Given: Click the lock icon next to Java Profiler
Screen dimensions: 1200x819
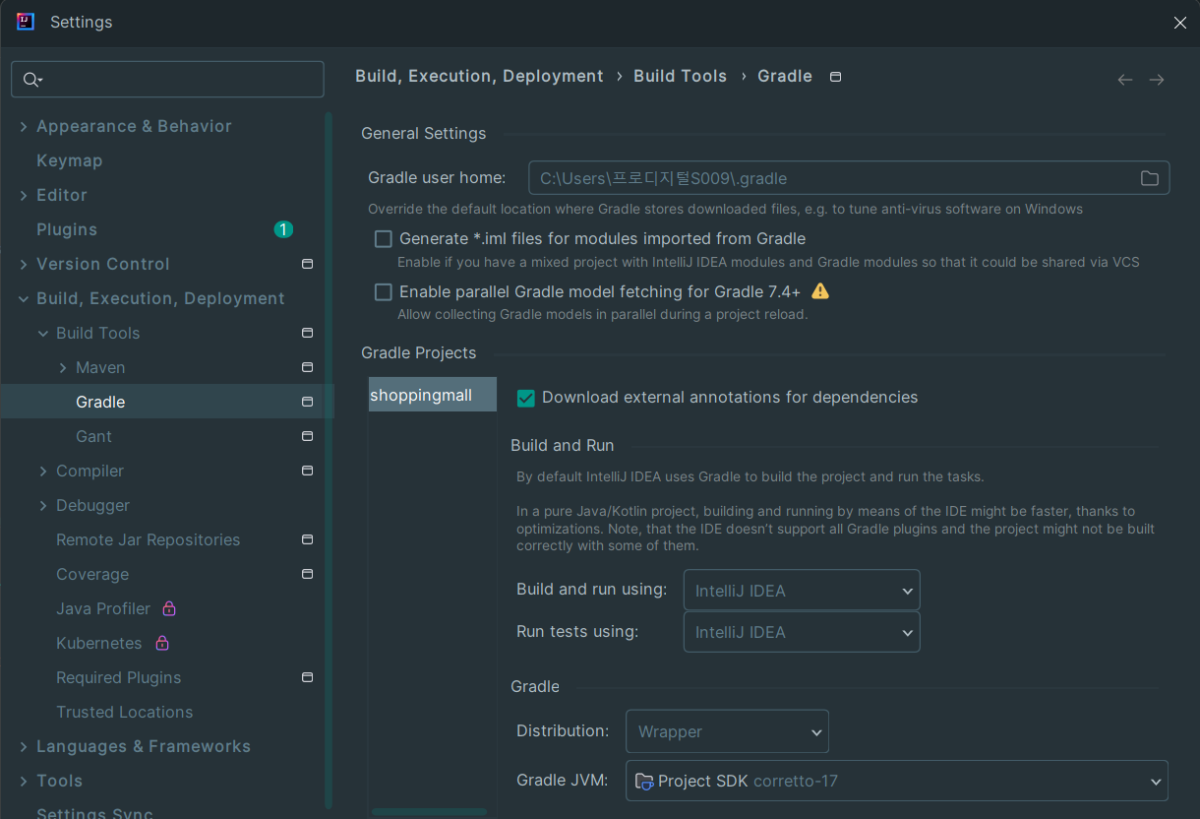Looking at the screenshot, I should pos(169,608).
